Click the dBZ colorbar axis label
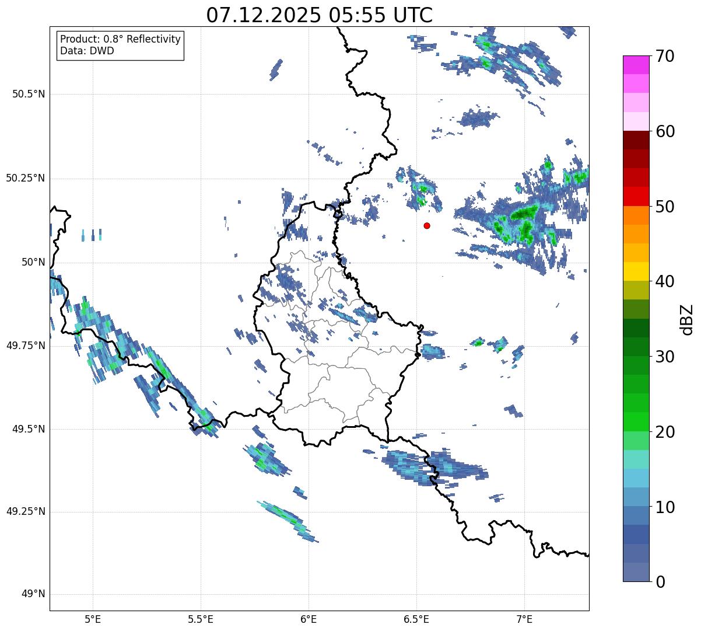 [x=686, y=319]
